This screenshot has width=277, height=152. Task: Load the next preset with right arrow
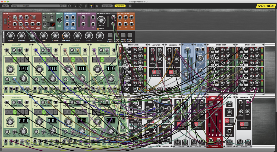pos(65,6)
